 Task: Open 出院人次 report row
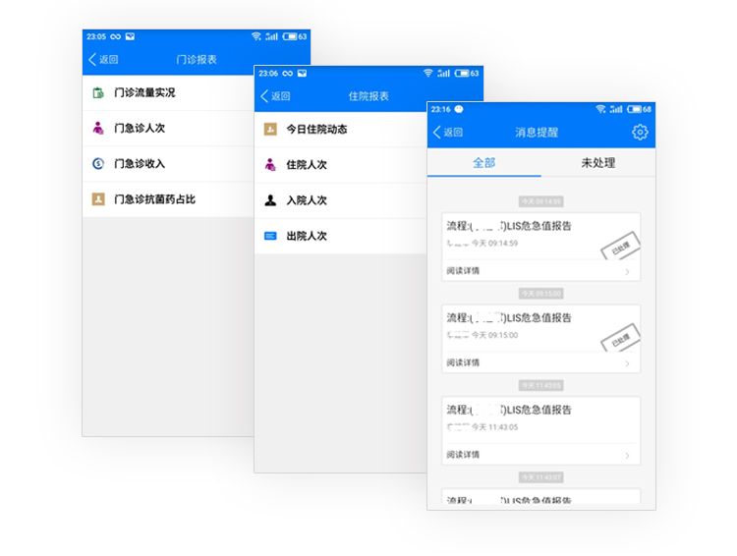340,236
